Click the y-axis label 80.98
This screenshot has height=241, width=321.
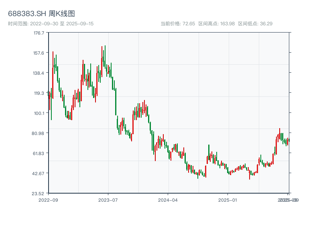click(x=38, y=133)
